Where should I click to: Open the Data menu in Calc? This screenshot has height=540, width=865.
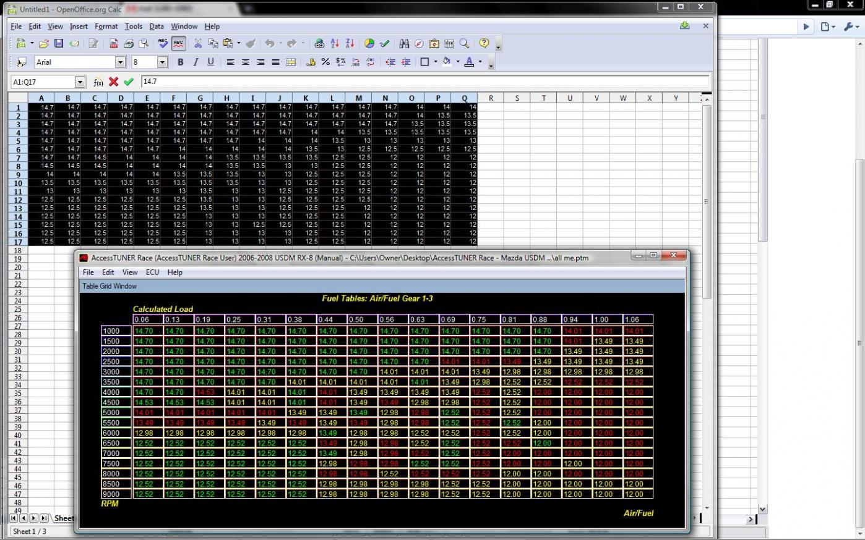157,27
